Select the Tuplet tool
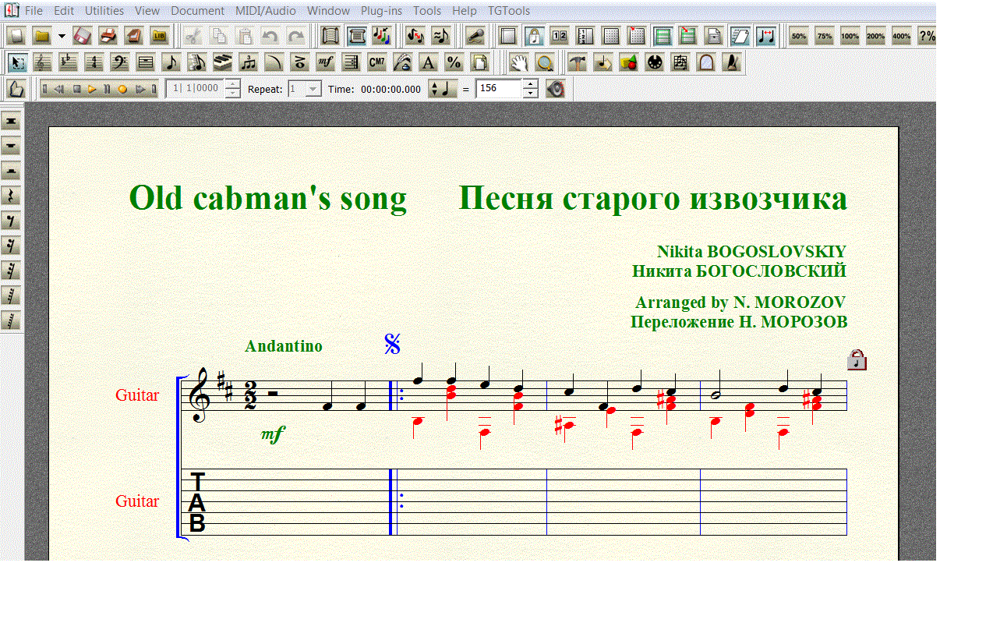Viewport: 993px width, 637px height. [x=248, y=62]
